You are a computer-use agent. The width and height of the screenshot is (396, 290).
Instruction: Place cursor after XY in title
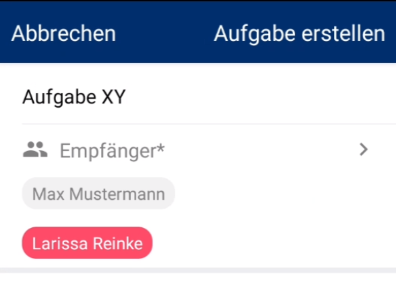126,97
